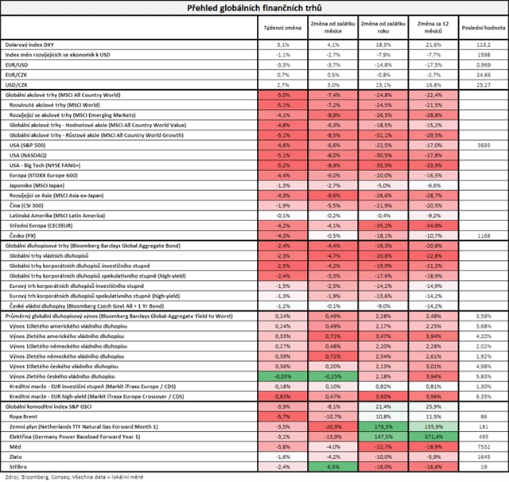Select the cell with value 176,3%
The height and width of the screenshot is (482, 509).
[383, 426]
